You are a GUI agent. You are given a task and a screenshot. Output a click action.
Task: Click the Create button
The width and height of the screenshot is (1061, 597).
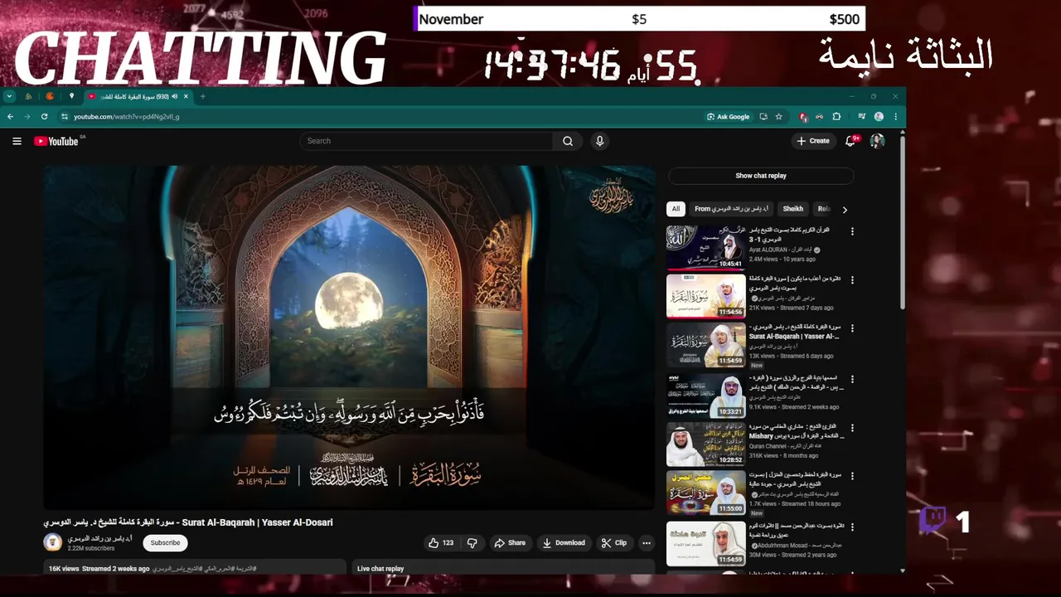coord(813,141)
